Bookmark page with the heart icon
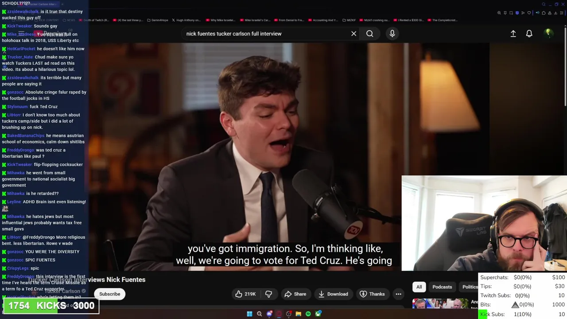This screenshot has width=567, height=319. tap(529, 13)
